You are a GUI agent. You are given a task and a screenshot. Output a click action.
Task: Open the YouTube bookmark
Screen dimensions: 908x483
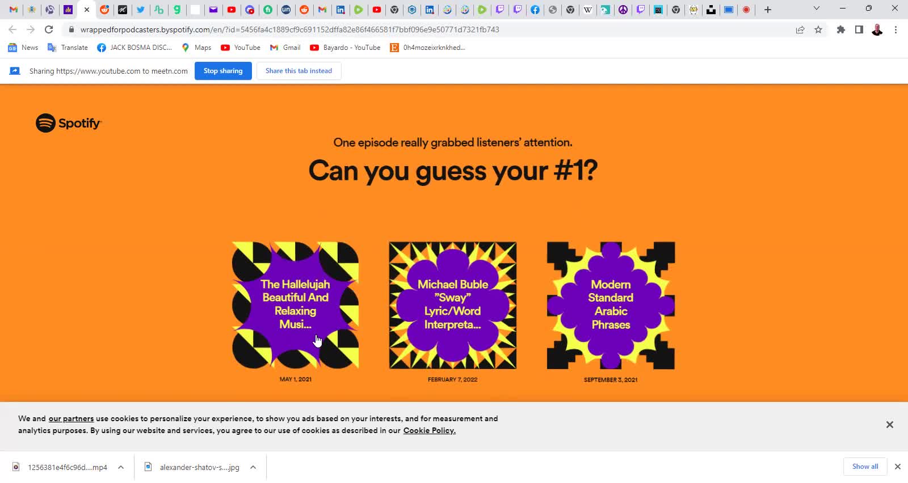(241, 48)
